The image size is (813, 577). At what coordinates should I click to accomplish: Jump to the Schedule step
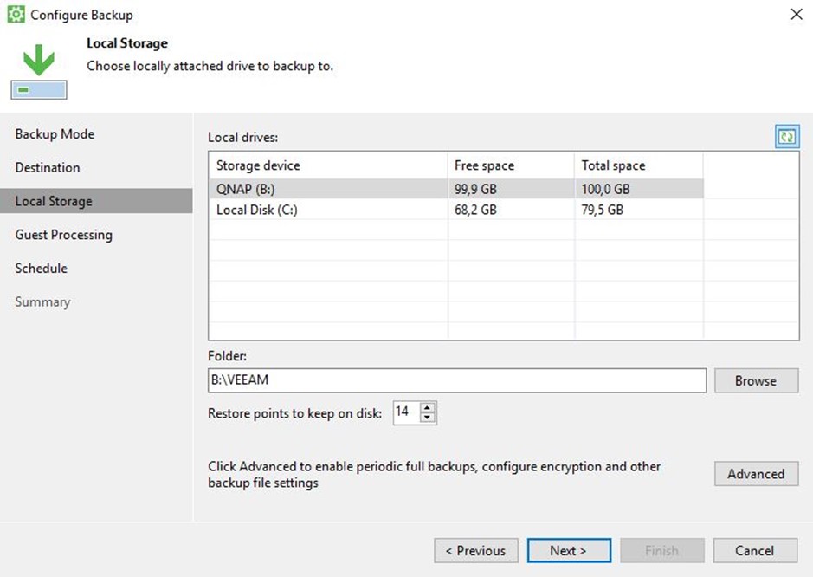click(41, 269)
